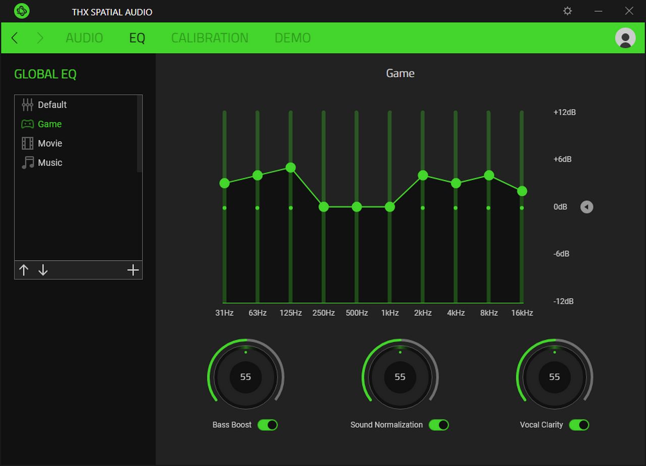Image resolution: width=646 pixels, height=466 pixels.
Task: Go back using the left arrow
Action: (x=15, y=38)
